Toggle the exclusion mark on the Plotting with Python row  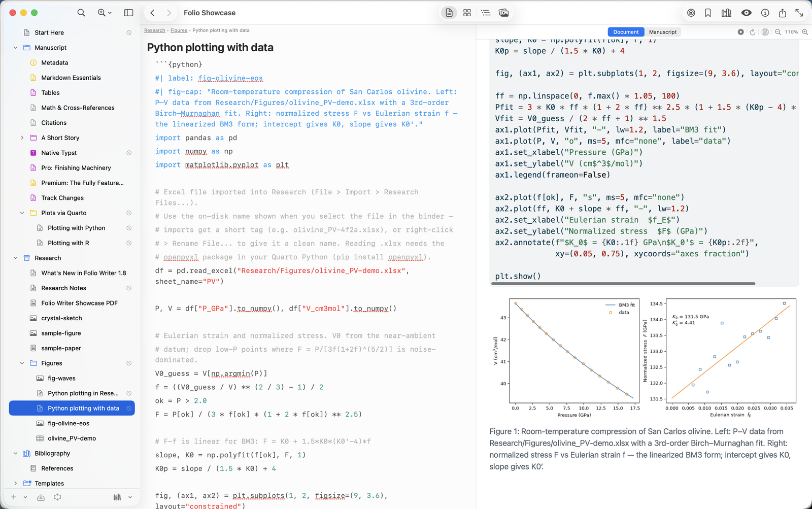[129, 228]
